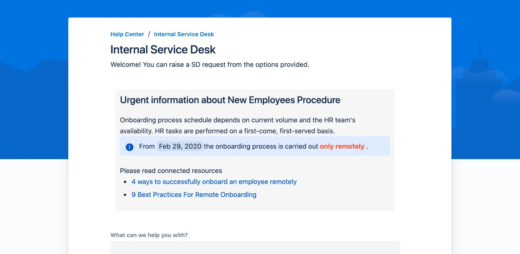
Task: Click 'Please read connected resources' text
Action: [171, 171]
